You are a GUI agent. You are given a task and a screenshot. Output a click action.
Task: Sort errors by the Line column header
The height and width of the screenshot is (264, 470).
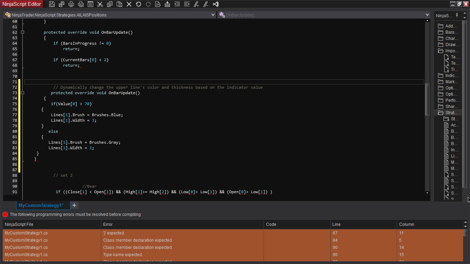pyautogui.click(x=363, y=224)
